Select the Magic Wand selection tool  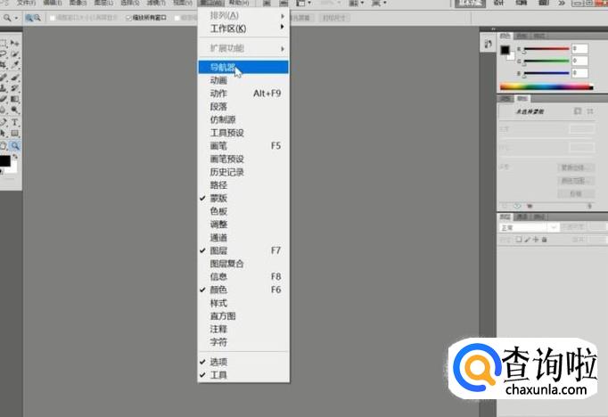(x=15, y=53)
